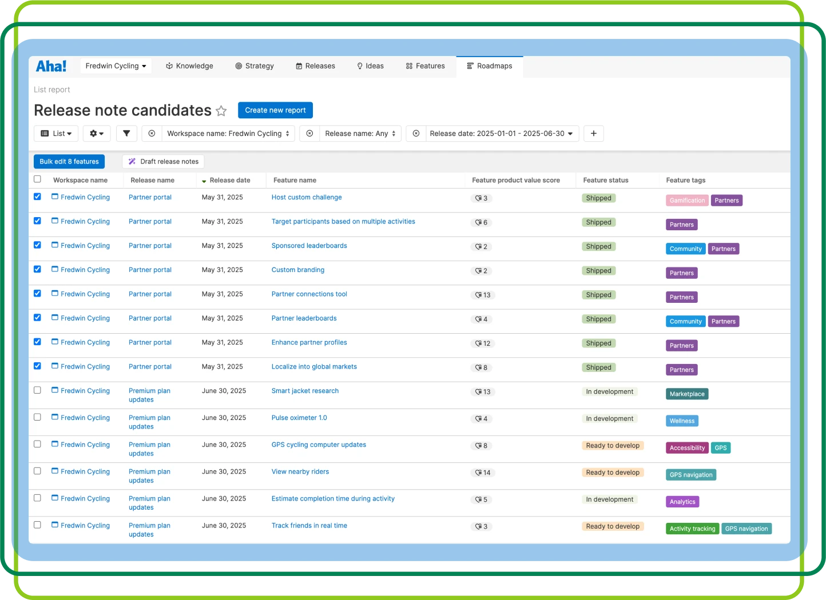Viewport: 826px width, 600px height.
Task: Check the Smart jacket research row
Action: pyautogui.click(x=37, y=390)
